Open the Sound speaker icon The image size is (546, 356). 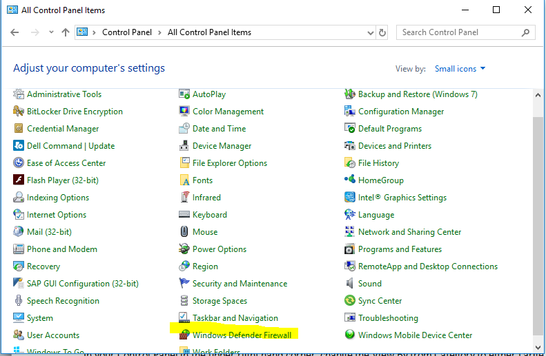[x=349, y=284]
